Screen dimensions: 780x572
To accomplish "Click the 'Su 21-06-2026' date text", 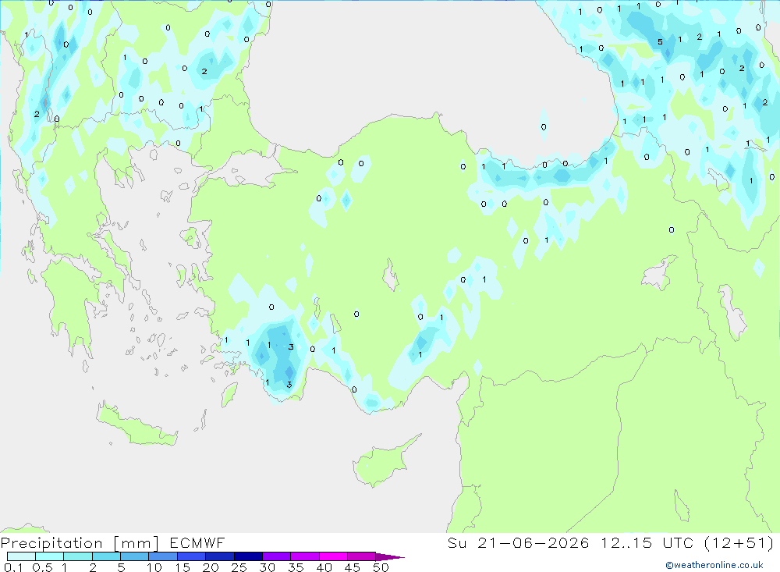I will pyautogui.click(x=519, y=543).
